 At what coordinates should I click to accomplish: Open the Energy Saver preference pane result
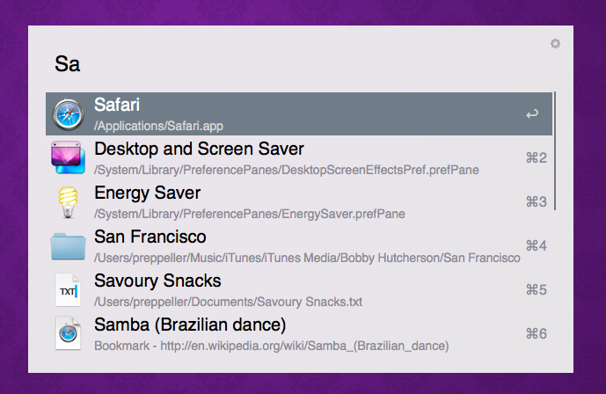coord(148,193)
